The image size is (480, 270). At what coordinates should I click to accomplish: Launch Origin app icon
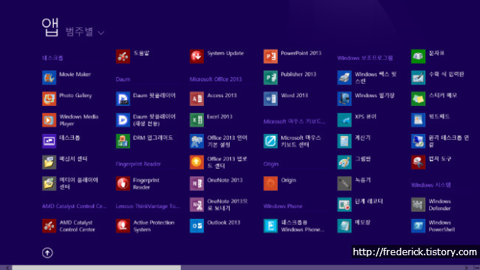click(x=270, y=183)
